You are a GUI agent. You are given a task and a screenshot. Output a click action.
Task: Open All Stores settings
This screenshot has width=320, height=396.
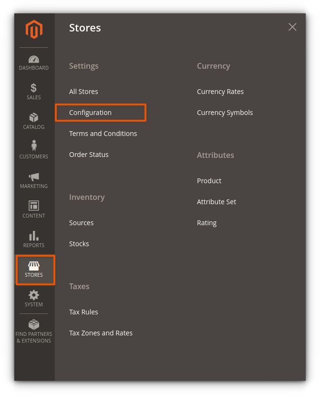pyautogui.click(x=83, y=92)
